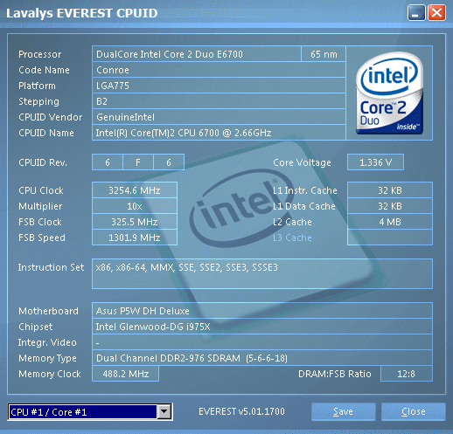Click the L1 Data Cache 32 KB value
The width and height of the screenshot is (453, 434).
click(x=390, y=206)
